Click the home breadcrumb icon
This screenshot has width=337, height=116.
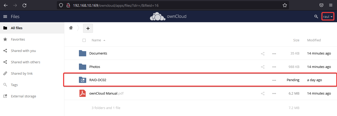tap(71, 28)
